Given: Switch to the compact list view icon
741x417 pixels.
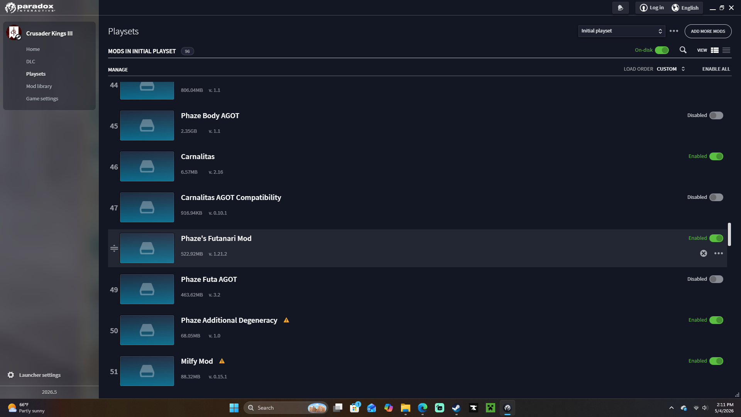Looking at the screenshot, I should click(726, 50).
